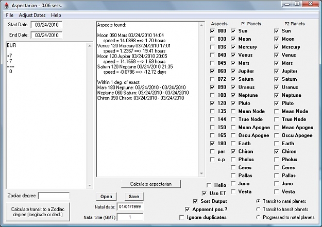Uncheck the Sort Output checkbox

point(195,201)
